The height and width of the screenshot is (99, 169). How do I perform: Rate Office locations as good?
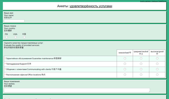pyautogui.click(x=157, y=75)
